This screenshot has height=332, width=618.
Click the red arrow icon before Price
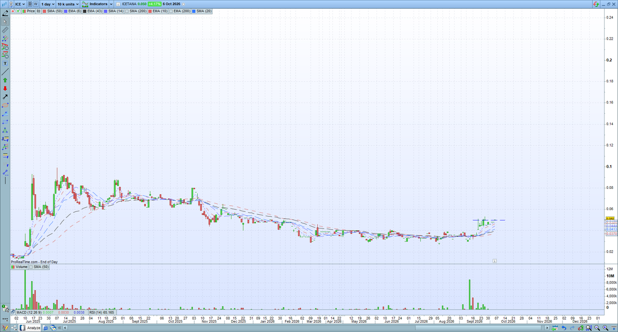13,11
